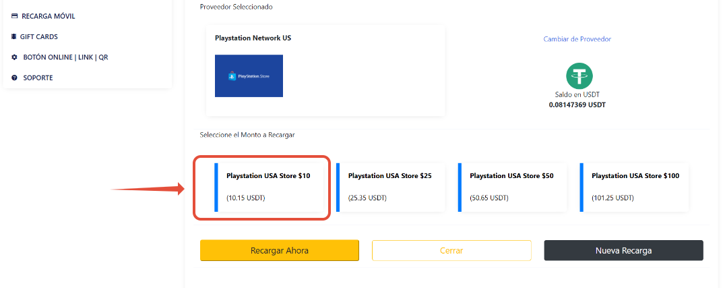
Task: Open the Soporte menu item
Action: pos(32,78)
